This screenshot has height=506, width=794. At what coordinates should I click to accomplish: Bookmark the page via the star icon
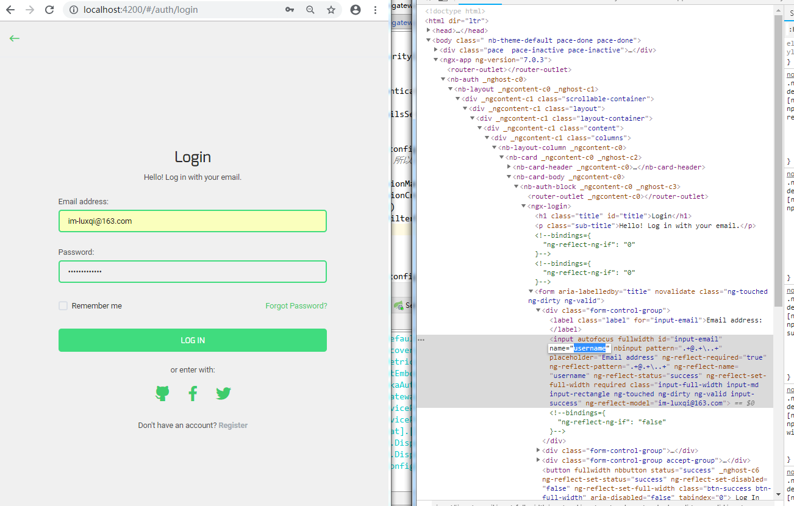tap(330, 10)
